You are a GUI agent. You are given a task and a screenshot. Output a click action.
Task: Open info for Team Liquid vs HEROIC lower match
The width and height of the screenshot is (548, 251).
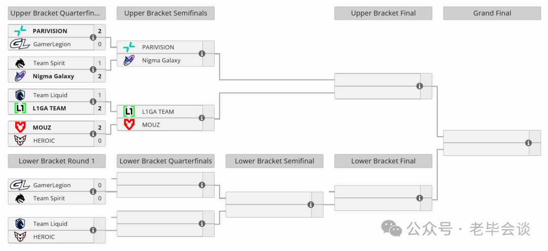tap(93, 230)
